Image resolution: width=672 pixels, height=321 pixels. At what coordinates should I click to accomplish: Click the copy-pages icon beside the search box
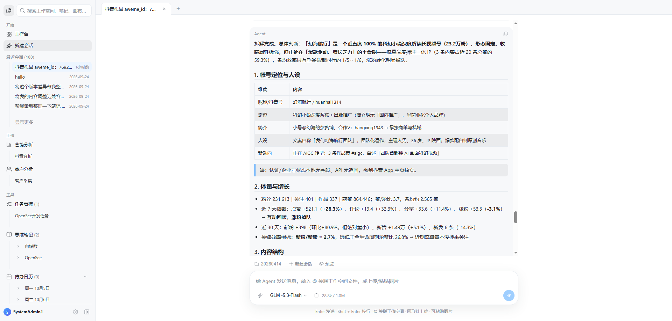point(9,10)
